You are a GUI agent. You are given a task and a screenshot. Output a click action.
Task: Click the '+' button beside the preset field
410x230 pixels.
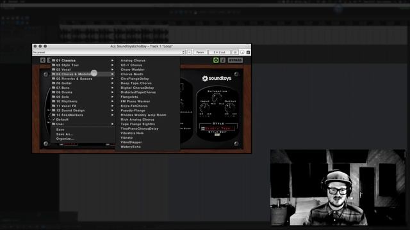coord(190,52)
